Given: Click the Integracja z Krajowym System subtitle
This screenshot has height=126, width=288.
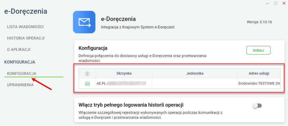Looking at the screenshot, I should click(x=138, y=27).
